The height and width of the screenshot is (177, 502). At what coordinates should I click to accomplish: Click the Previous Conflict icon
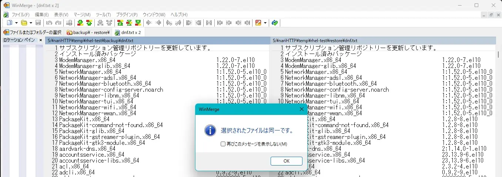click(x=109, y=23)
